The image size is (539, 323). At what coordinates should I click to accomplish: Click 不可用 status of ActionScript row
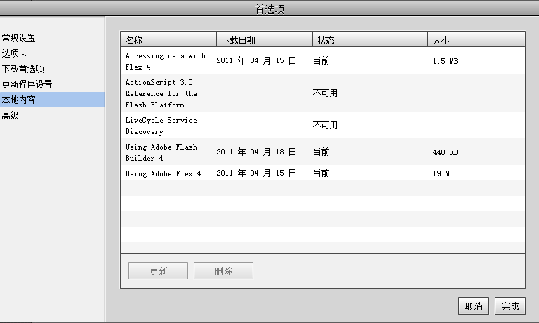[x=325, y=93]
